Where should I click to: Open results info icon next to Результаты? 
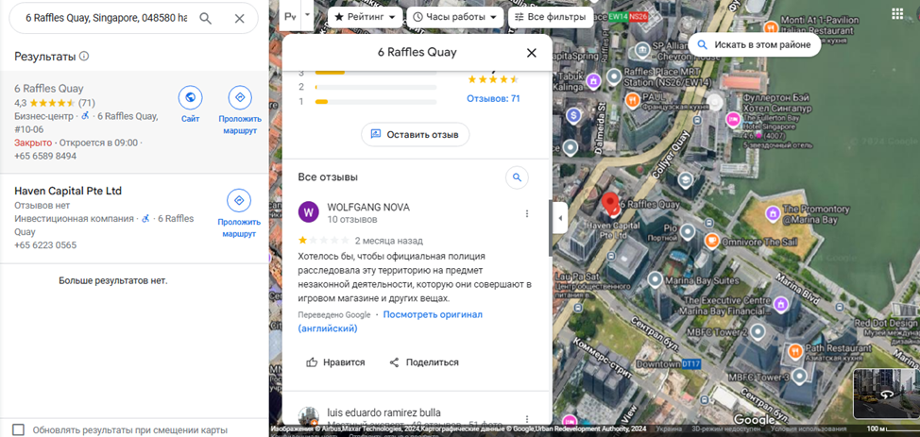pos(84,57)
